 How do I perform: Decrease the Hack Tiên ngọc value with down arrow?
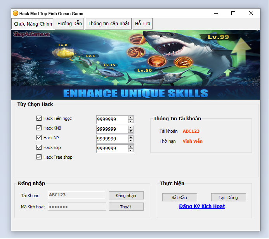coord(131,121)
